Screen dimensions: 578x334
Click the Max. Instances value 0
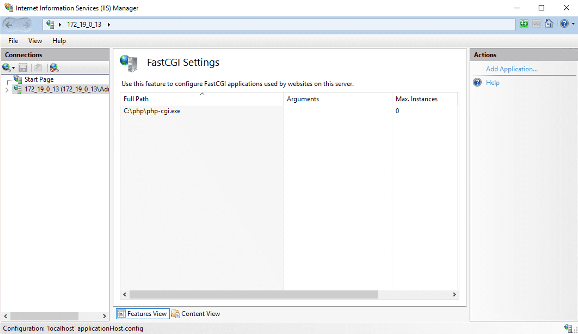[397, 111]
